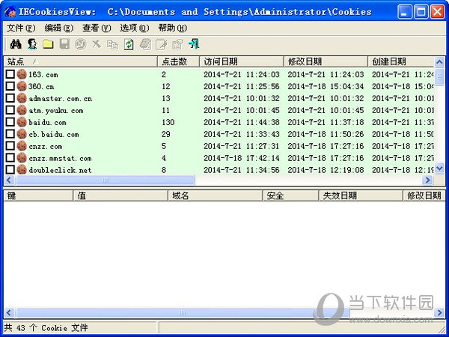Sort by 创建日期 column header
This screenshot has width=449, height=337.
coord(401,61)
